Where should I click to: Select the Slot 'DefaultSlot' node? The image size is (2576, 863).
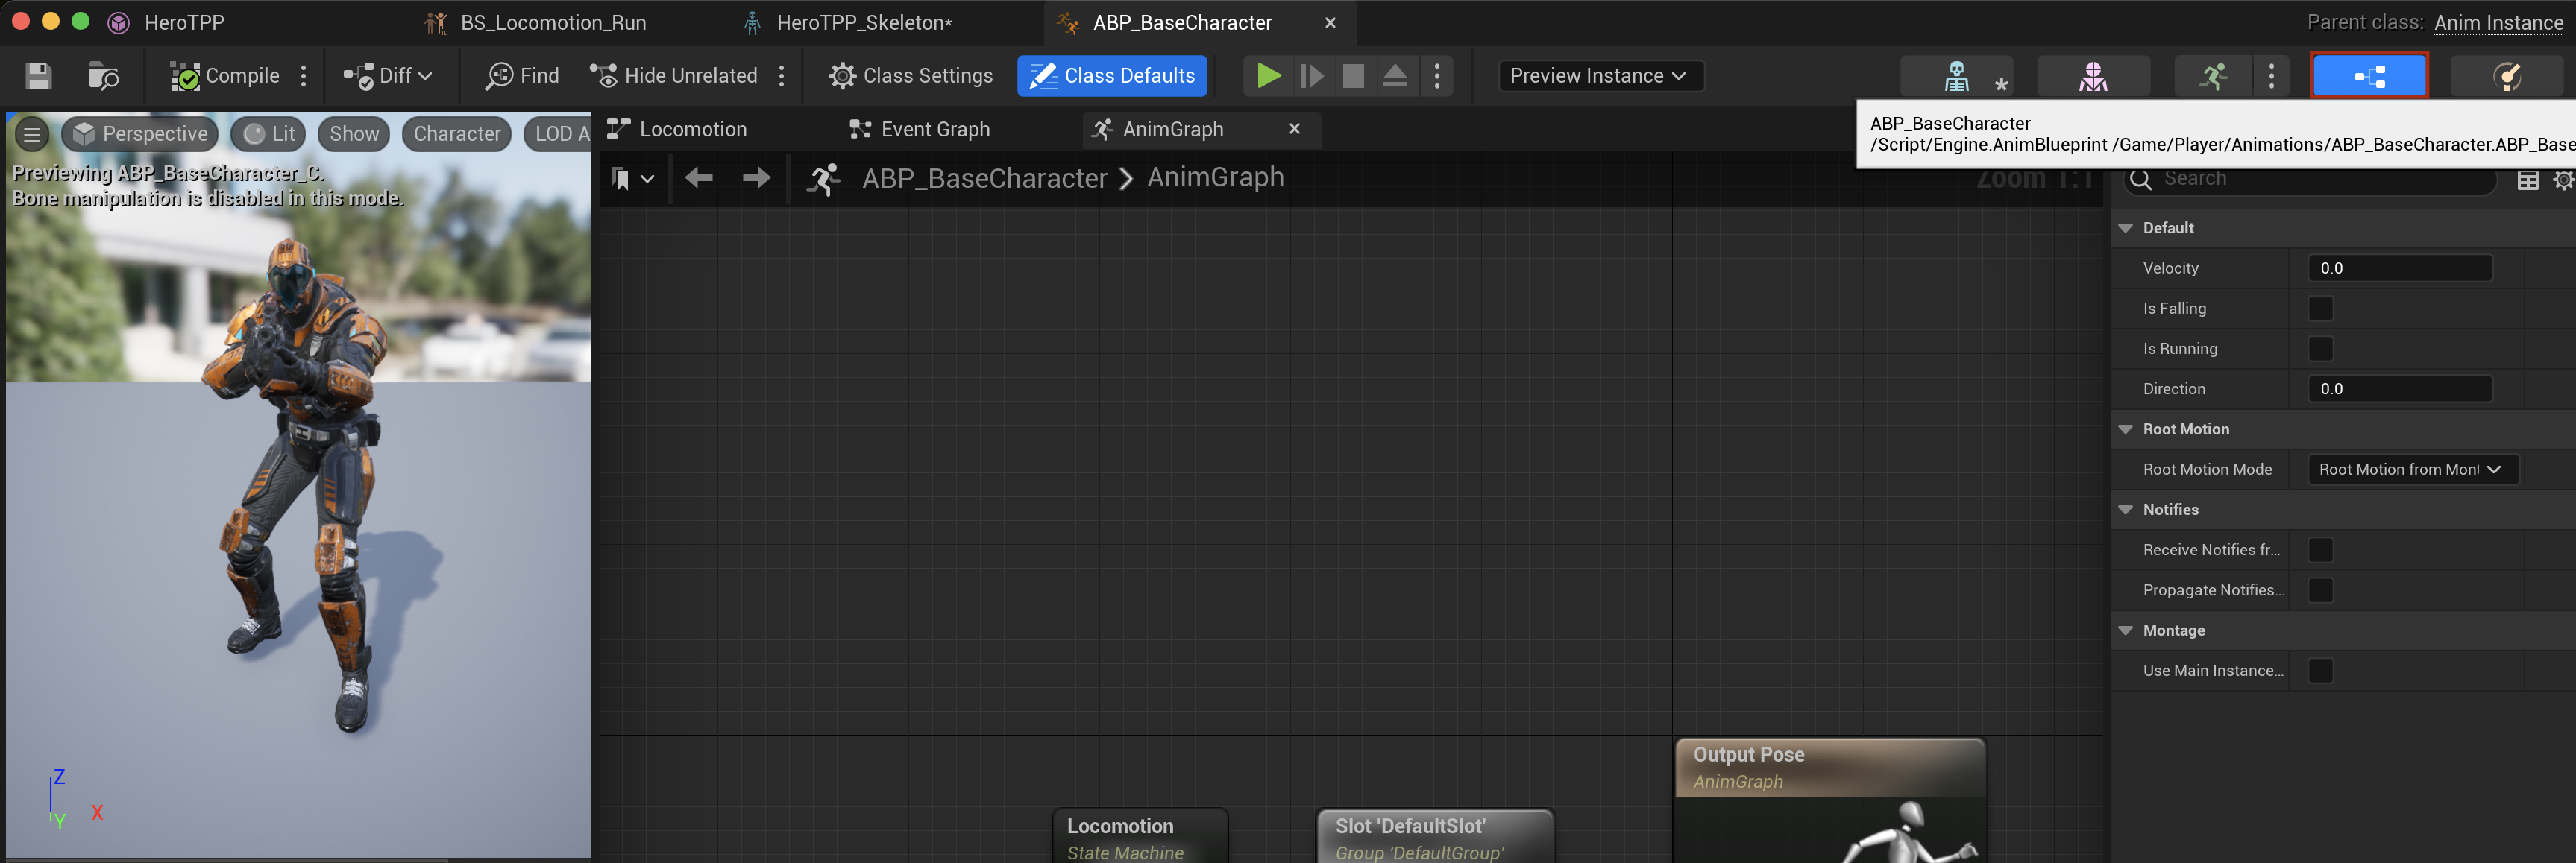click(x=1435, y=836)
